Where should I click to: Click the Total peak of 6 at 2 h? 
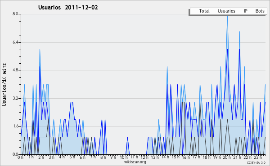[x=40, y=49]
